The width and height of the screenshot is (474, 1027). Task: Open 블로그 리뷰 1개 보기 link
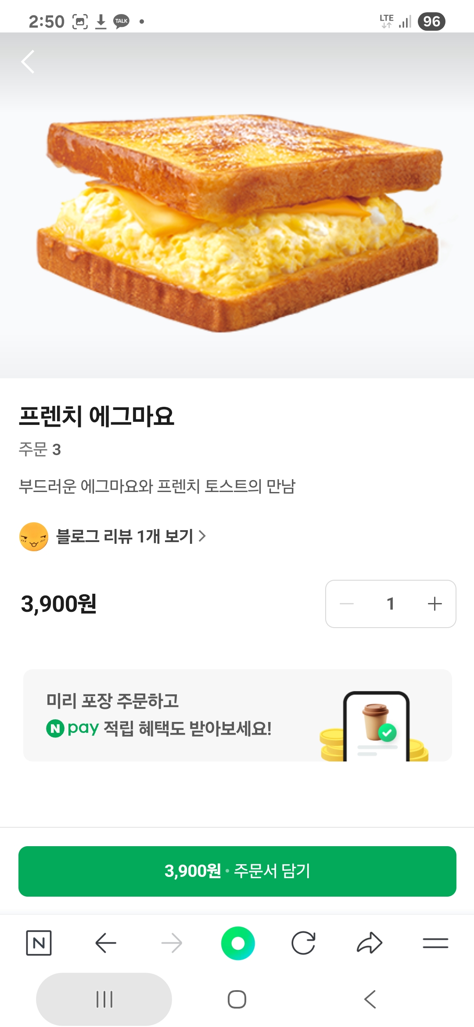click(125, 536)
